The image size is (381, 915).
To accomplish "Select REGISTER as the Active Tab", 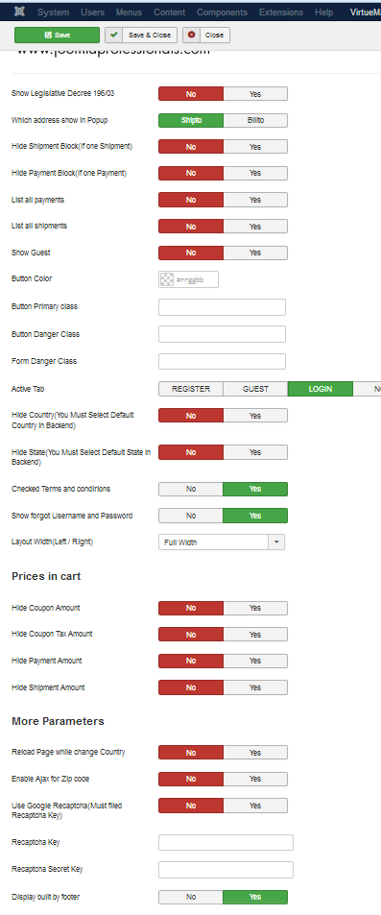I will pyautogui.click(x=191, y=389).
